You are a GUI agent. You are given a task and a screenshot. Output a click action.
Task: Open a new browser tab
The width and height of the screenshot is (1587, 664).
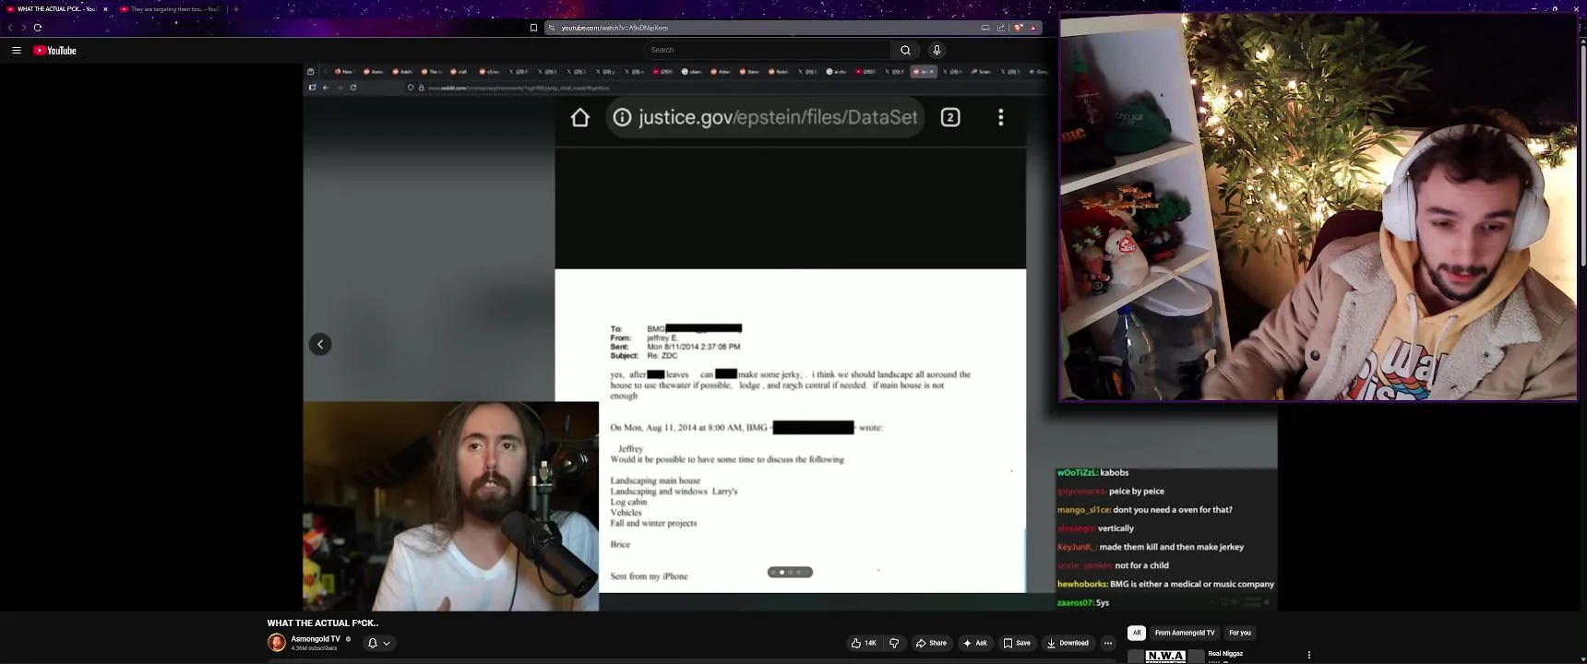236,9
